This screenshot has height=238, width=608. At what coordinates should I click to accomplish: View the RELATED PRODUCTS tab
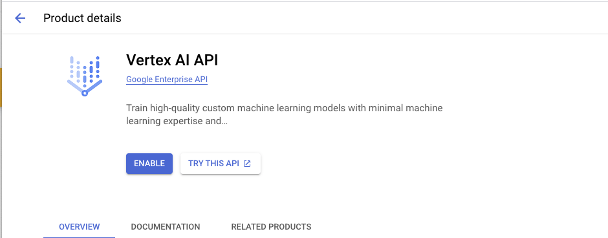[271, 227]
